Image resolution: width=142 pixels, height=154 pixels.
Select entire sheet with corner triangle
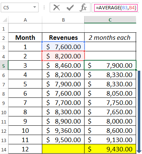click(5, 20)
